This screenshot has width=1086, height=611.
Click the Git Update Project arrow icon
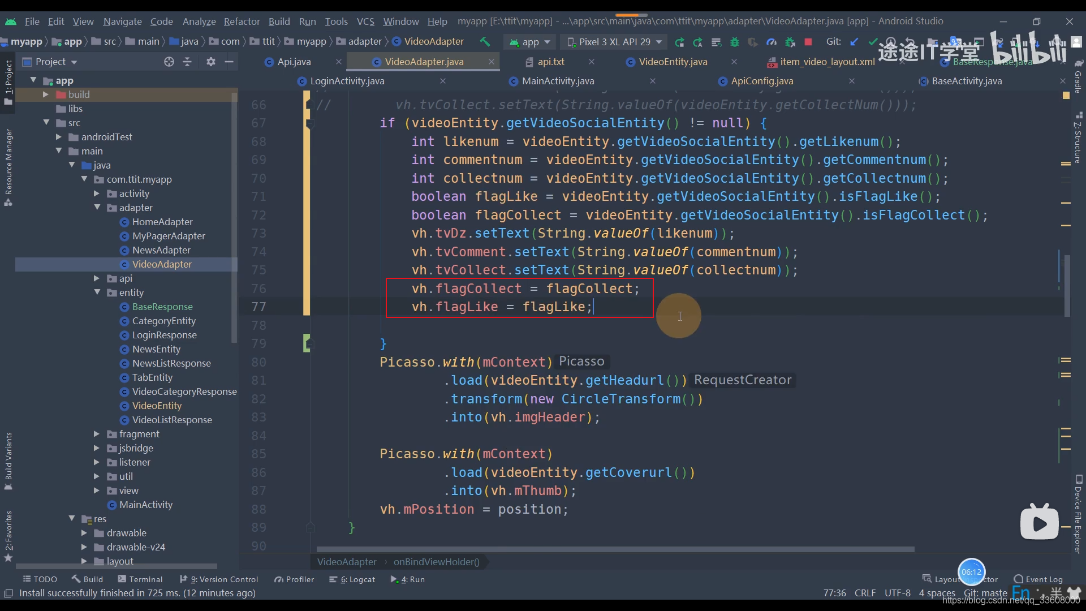click(x=854, y=42)
